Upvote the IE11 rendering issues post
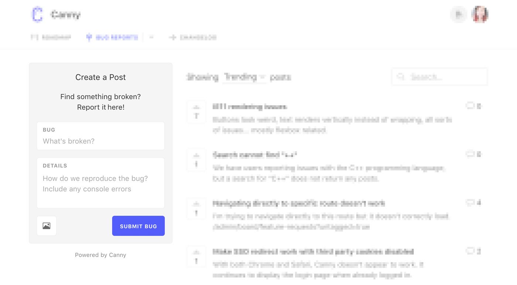The height and width of the screenshot is (285, 517). click(x=196, y=112)
